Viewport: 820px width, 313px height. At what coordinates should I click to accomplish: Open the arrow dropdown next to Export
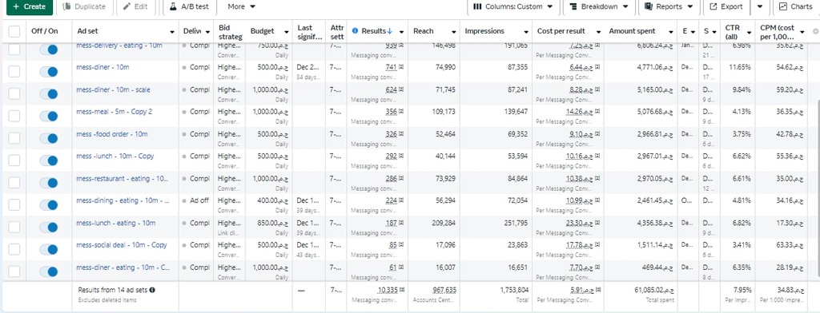pyautogui.click(x=760, y=6)
